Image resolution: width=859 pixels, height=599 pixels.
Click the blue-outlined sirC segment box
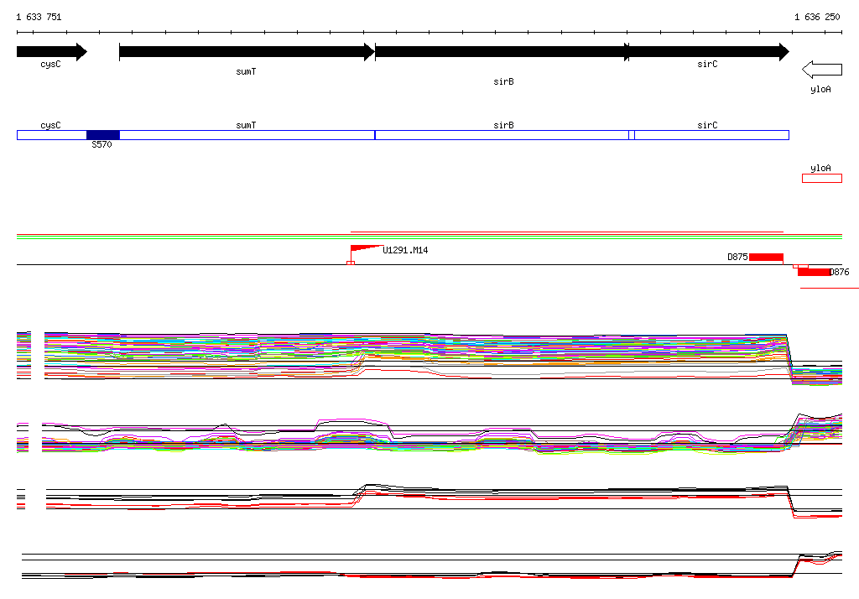[x=711, y=135]
